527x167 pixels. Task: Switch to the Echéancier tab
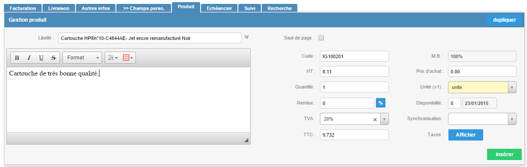tap(220, 8)
